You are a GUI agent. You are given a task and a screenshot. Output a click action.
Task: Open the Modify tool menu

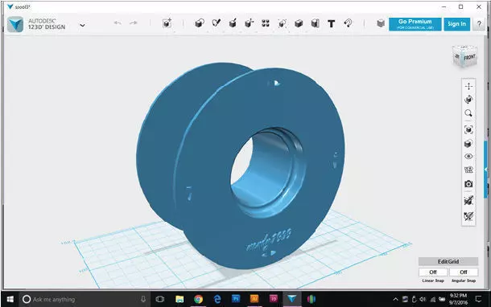coord(250,23)
